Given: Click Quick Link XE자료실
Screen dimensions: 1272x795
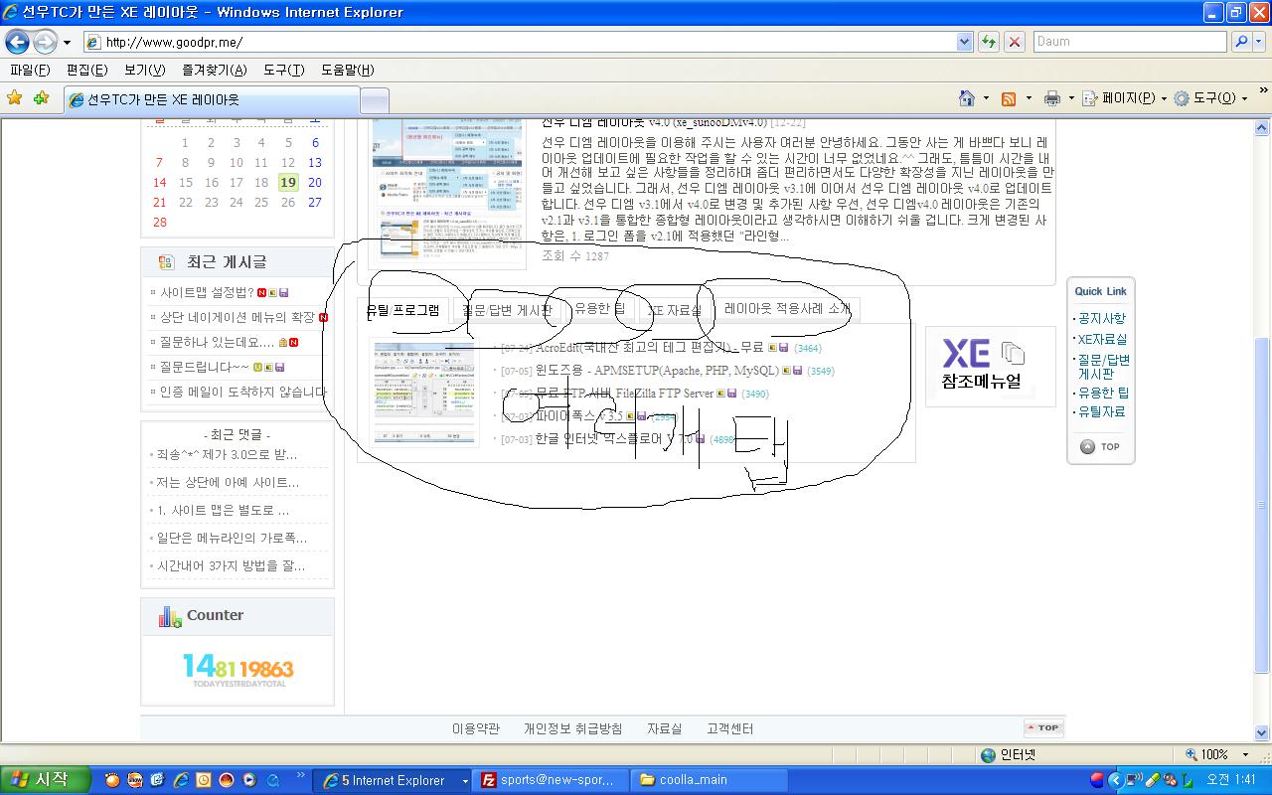Looking at the screenshot, I should (1102, 339).
